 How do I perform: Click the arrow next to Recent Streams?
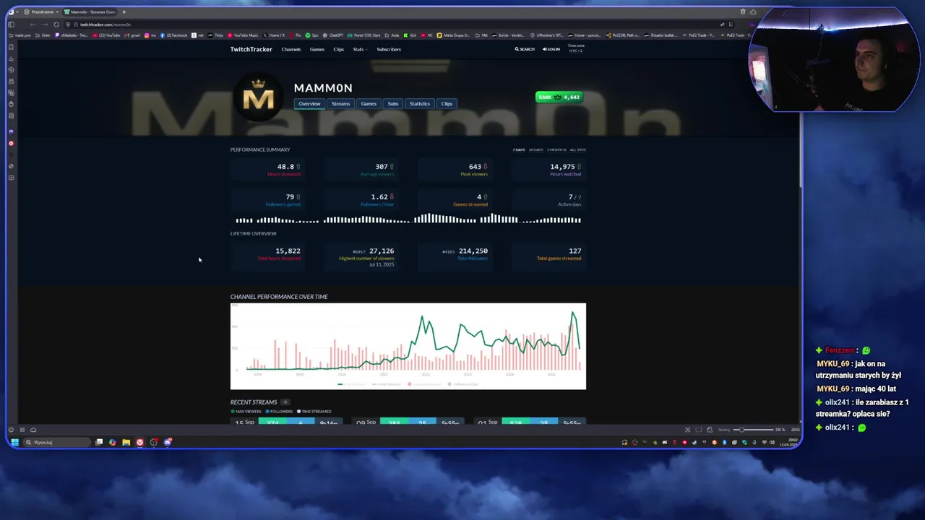coord(285,402)
